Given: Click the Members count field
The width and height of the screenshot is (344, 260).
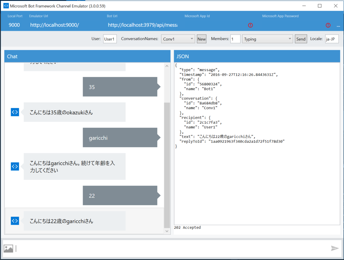Looking at the screenshot, I should pyautogui.click(x=235, y=39).
